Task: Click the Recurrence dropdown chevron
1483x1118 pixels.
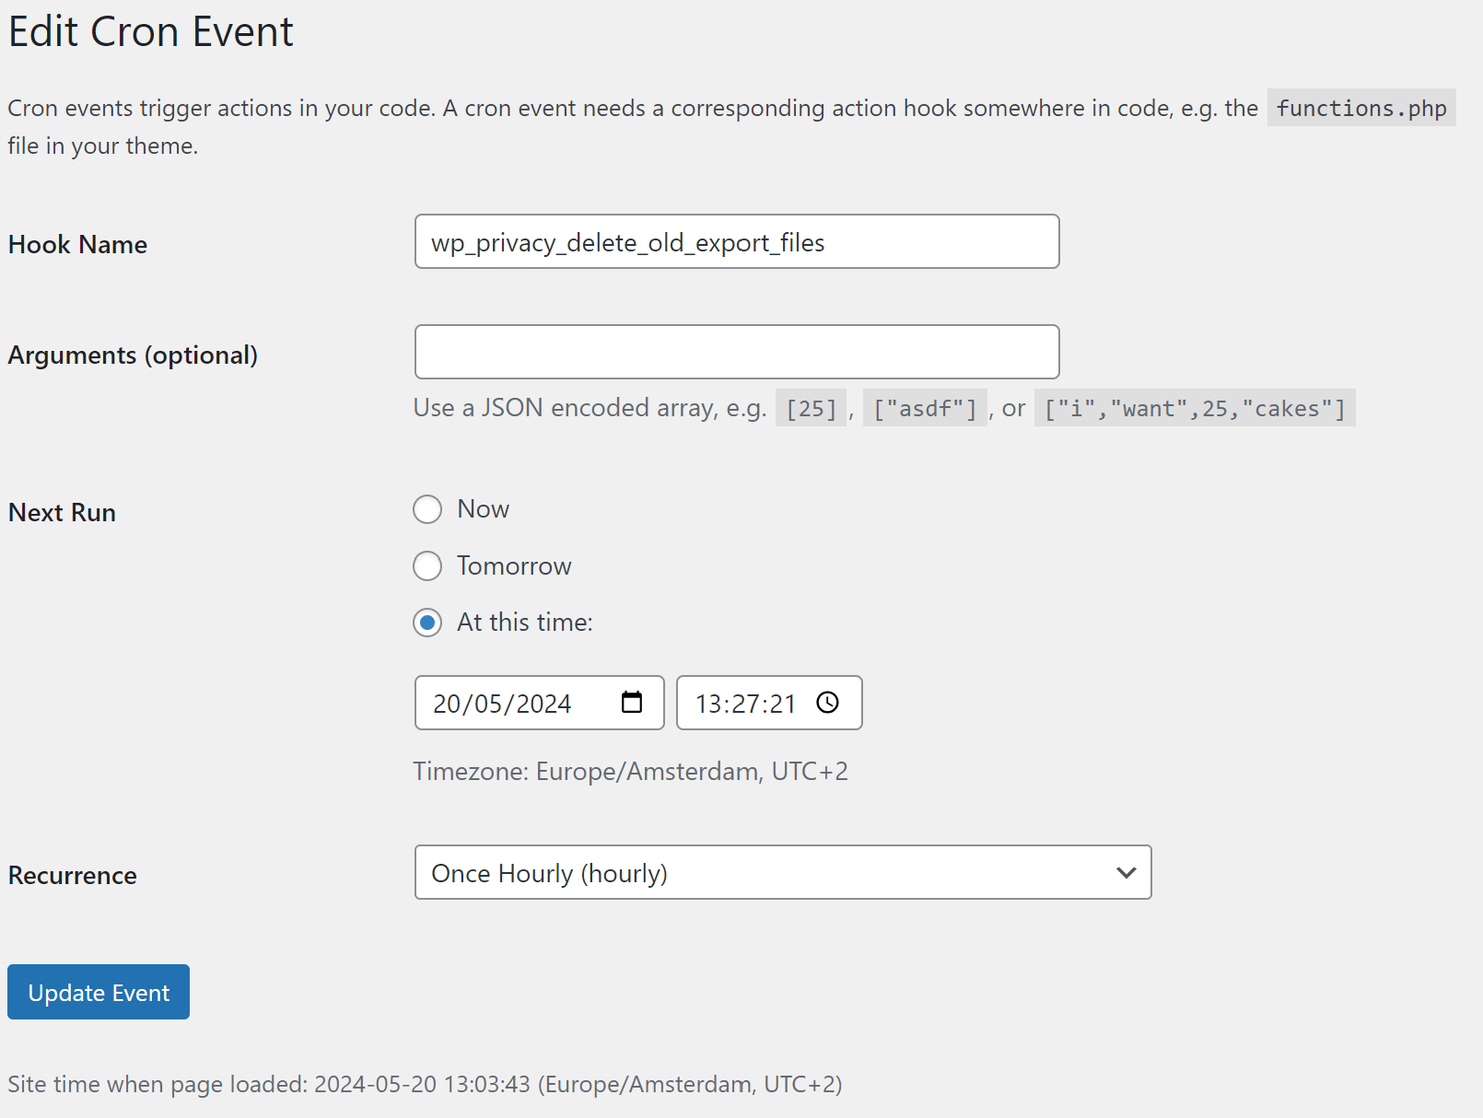Action: coord(1126,872)
